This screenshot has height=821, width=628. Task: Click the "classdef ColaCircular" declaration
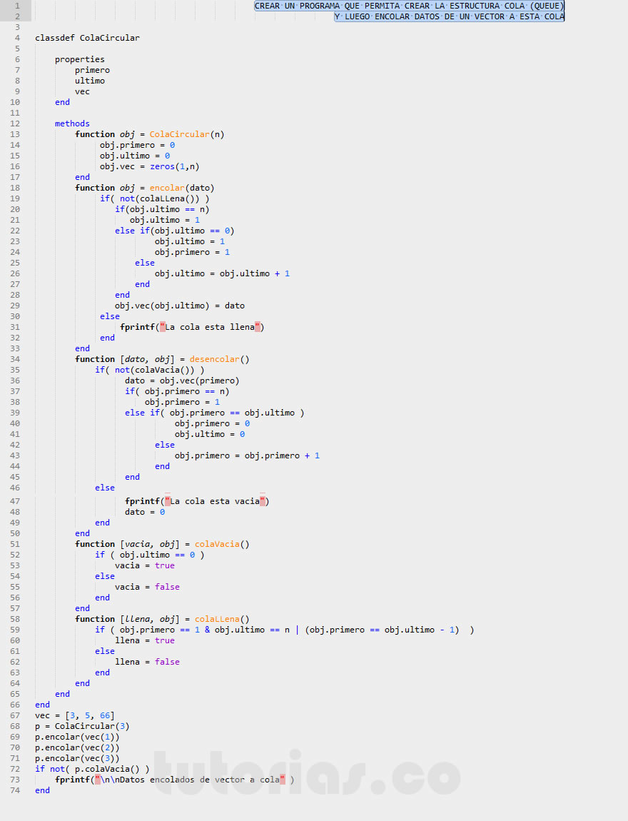pos(87,38)
